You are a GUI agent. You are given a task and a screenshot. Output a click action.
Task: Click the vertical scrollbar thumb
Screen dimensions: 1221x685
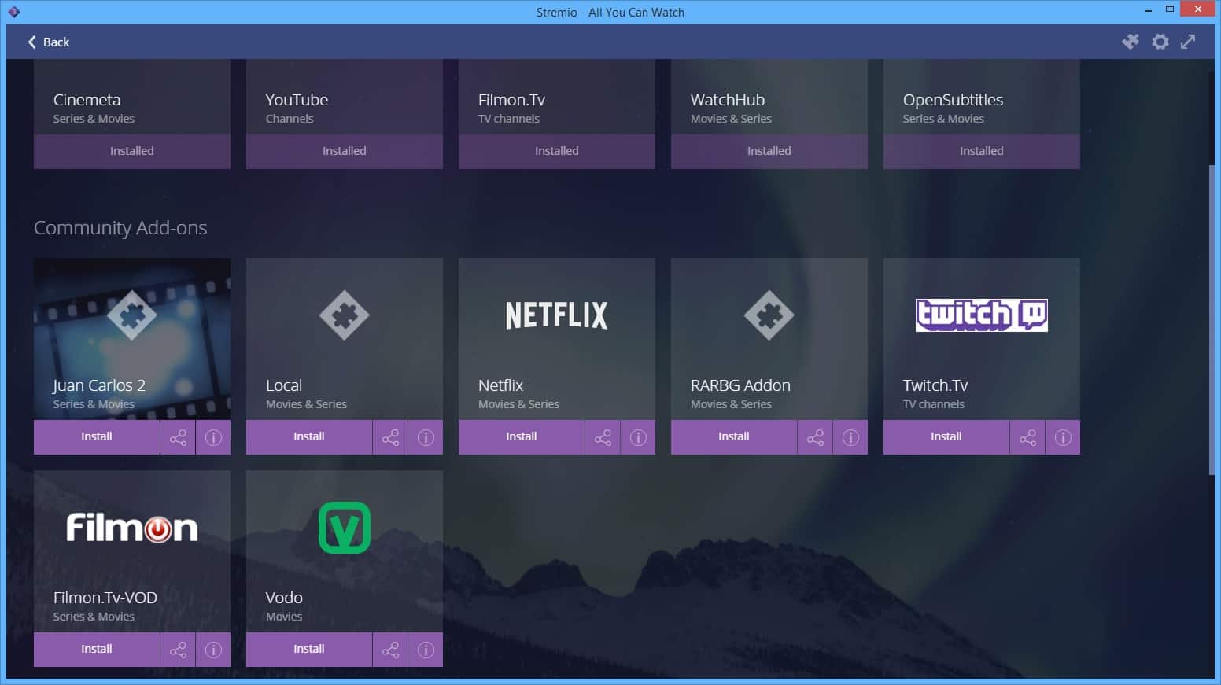point(1212,320)
